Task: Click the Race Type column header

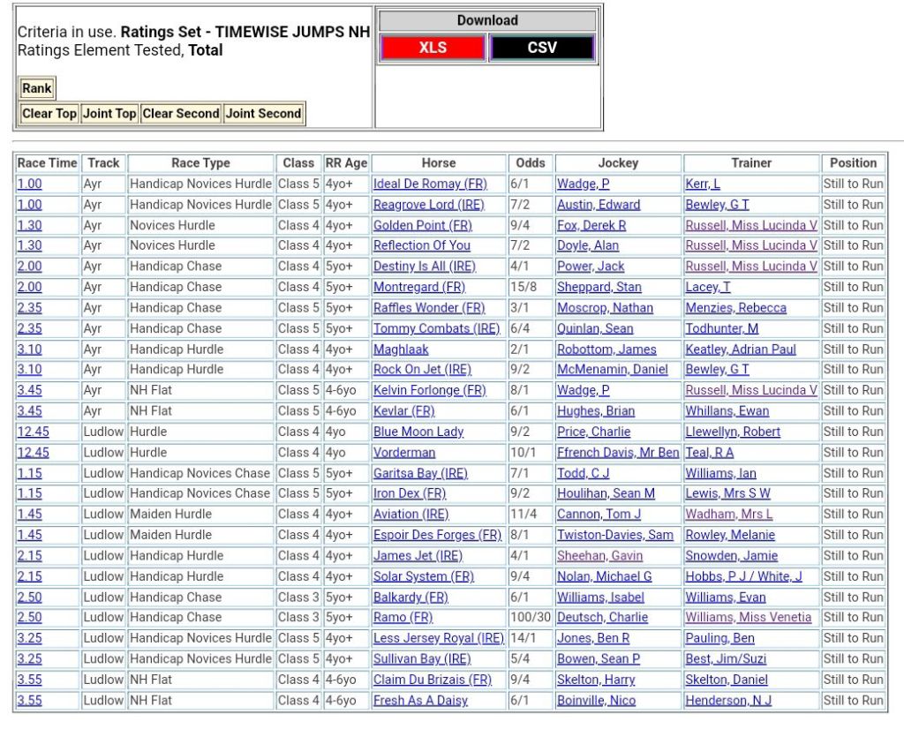Action: pyautogui.click(x=200, y=162)
